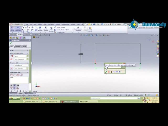The height and width of the screenshot is (126, 168).
Task: Open the Insert menu
Action: click(x=40, y=24)
